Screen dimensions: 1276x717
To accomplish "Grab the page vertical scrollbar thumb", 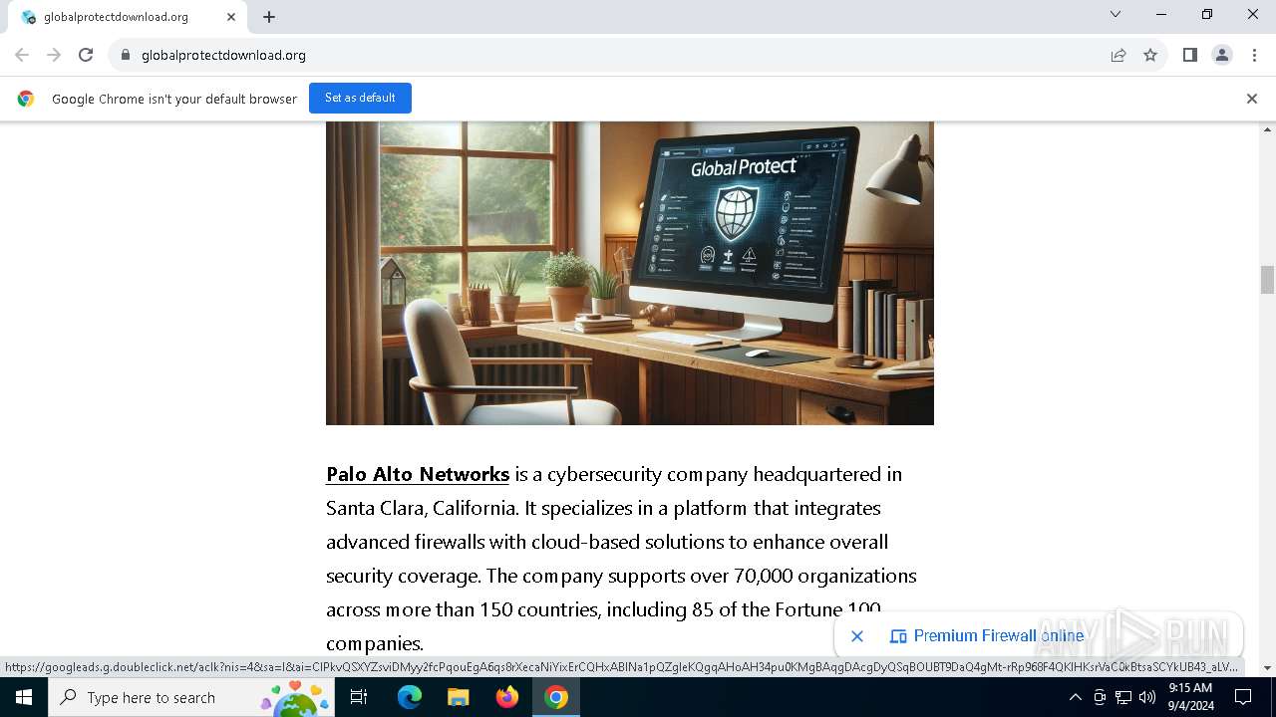I will click(1268, 280).
